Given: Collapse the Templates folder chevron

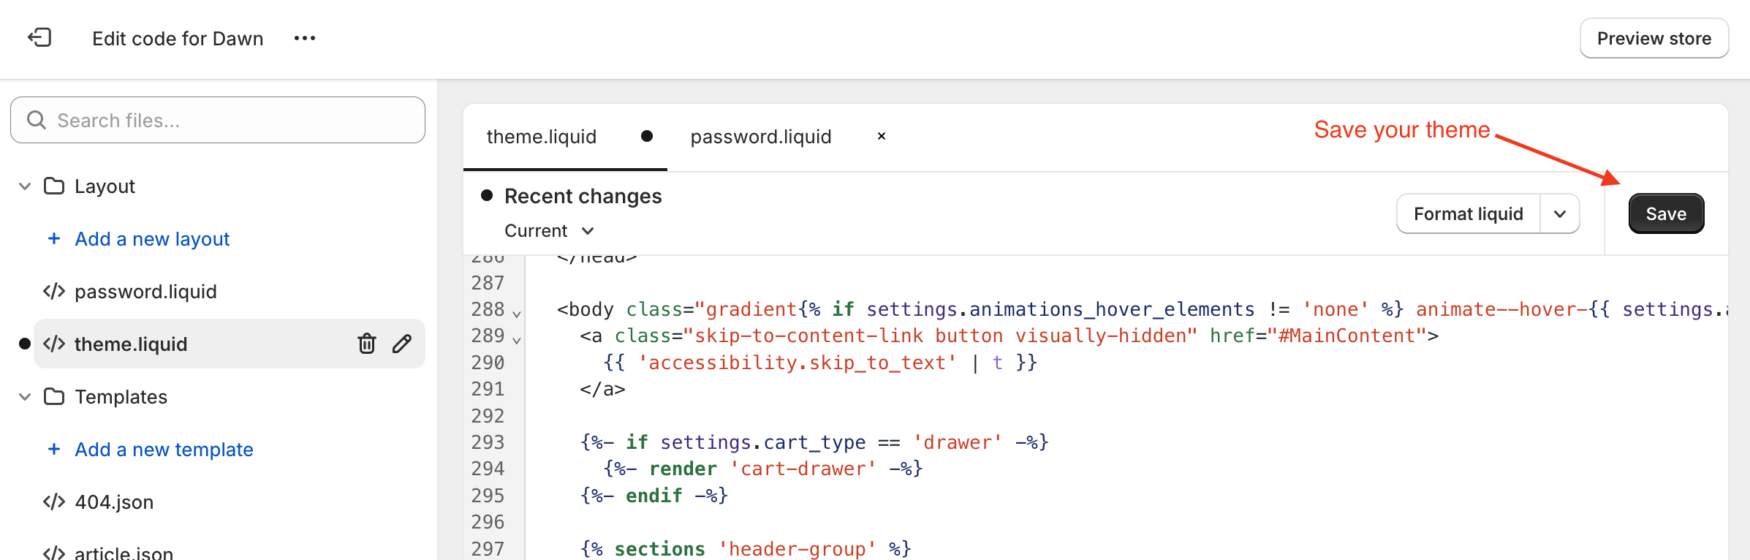Looking at the screenshot, I should (x=25, y=397).
